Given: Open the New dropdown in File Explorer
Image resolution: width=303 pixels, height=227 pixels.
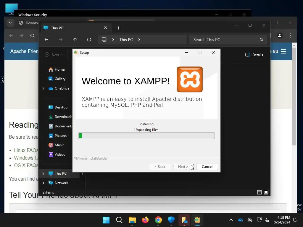Looking at the screenshot, I should (54, 55).
